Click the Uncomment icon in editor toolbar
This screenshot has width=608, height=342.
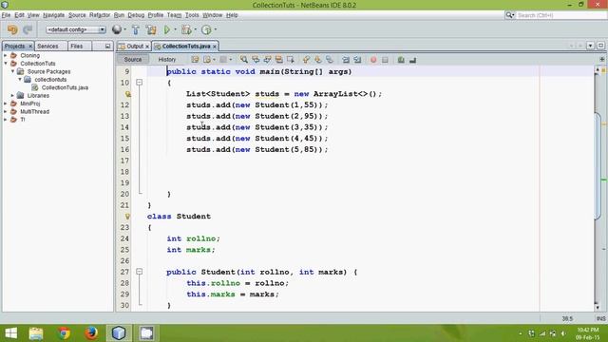pos(412,59)
